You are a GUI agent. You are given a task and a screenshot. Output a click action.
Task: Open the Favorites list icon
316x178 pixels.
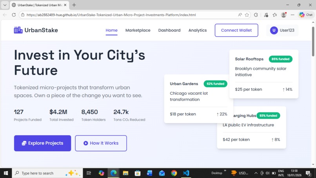(x=275, y=15)
